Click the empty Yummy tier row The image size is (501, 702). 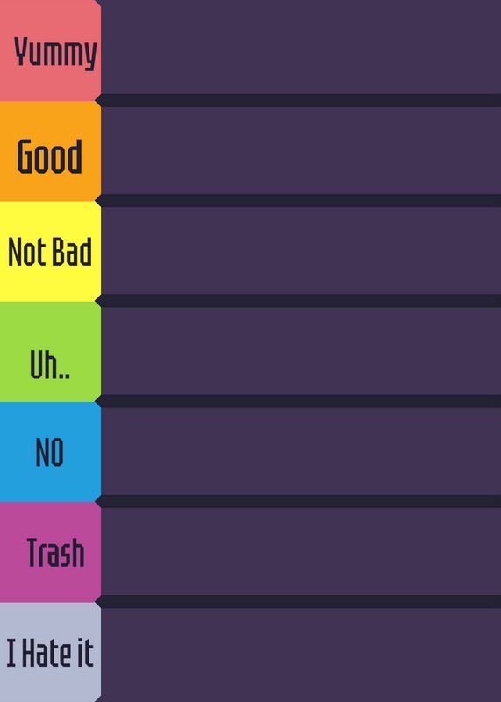tap(301, 47)
